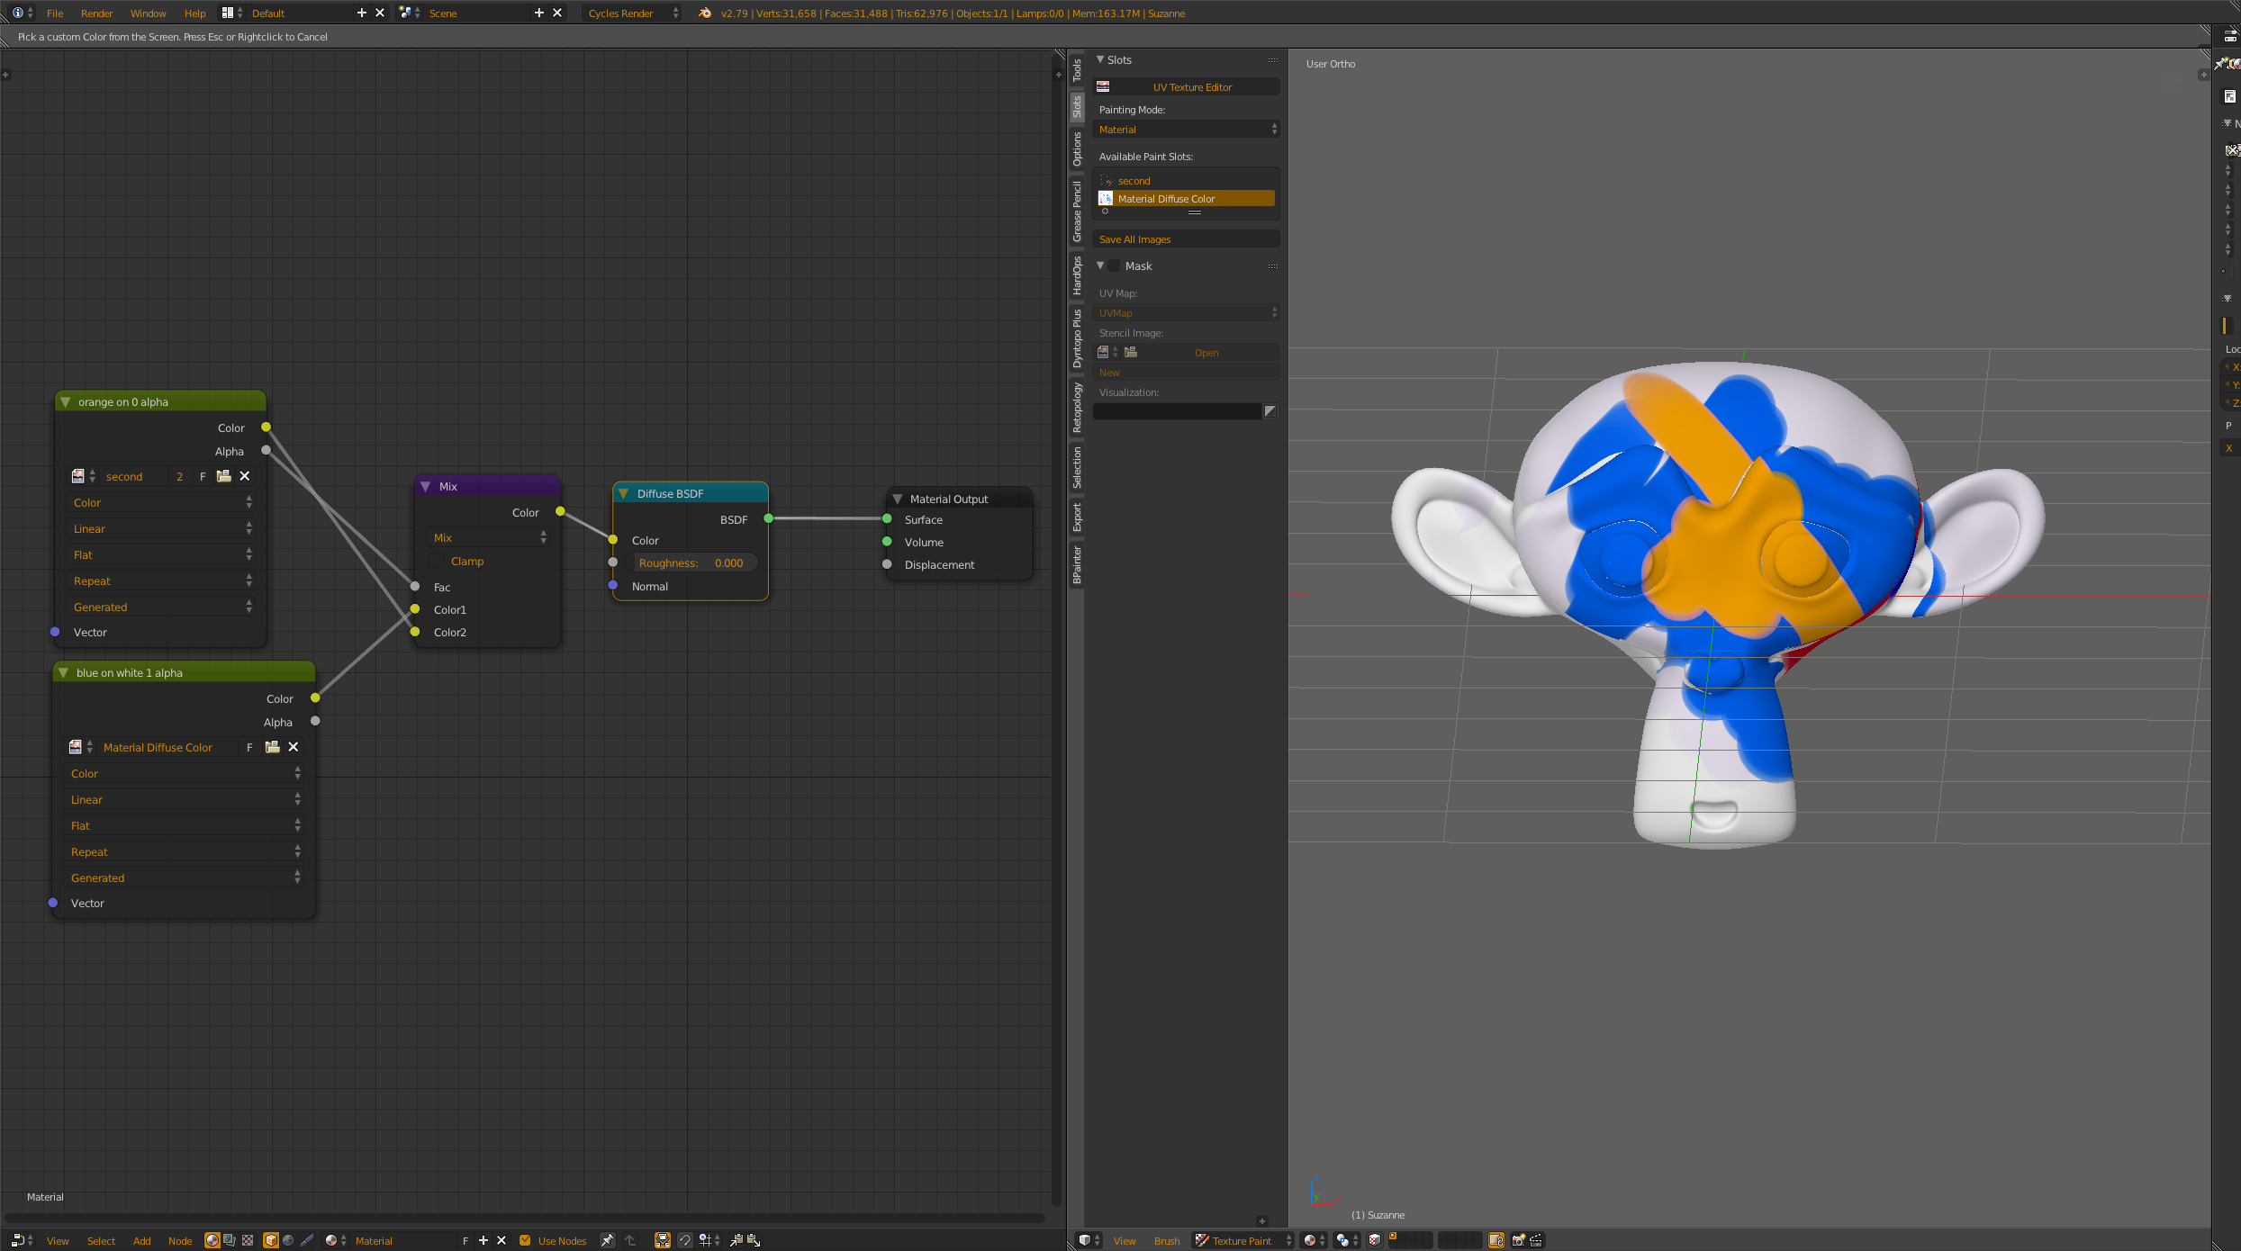
Task: Open the File menu
Action: click(55, 13)
